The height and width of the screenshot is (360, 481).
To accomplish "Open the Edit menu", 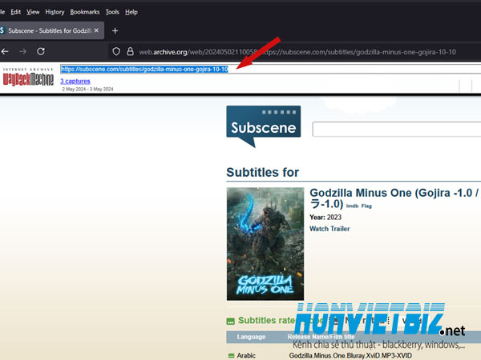I will point(16,12).
